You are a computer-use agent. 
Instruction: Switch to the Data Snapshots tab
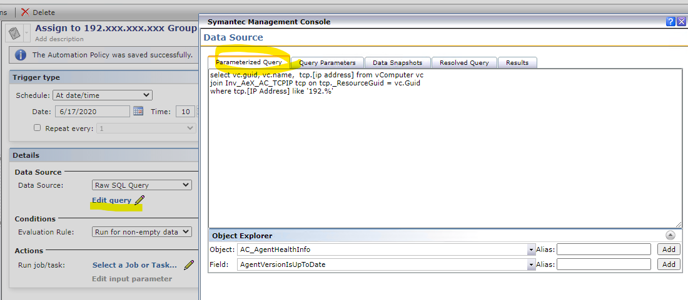[398, 62]
